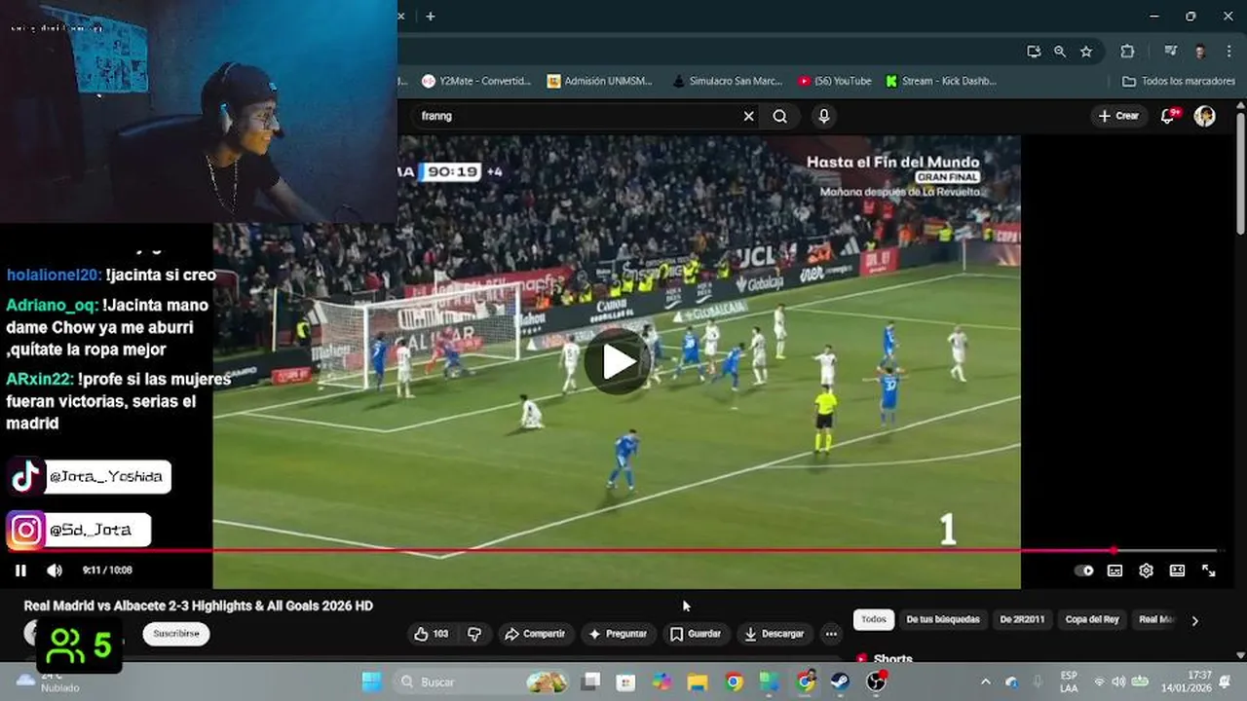Open the weather widget showing Nublado

click(49, 682)
